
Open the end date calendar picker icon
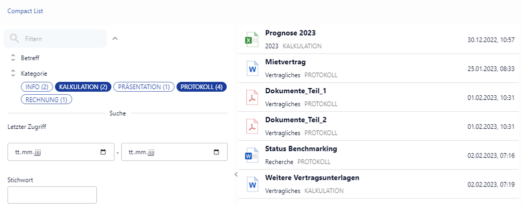pyautogui.click(x=217, y=152)
